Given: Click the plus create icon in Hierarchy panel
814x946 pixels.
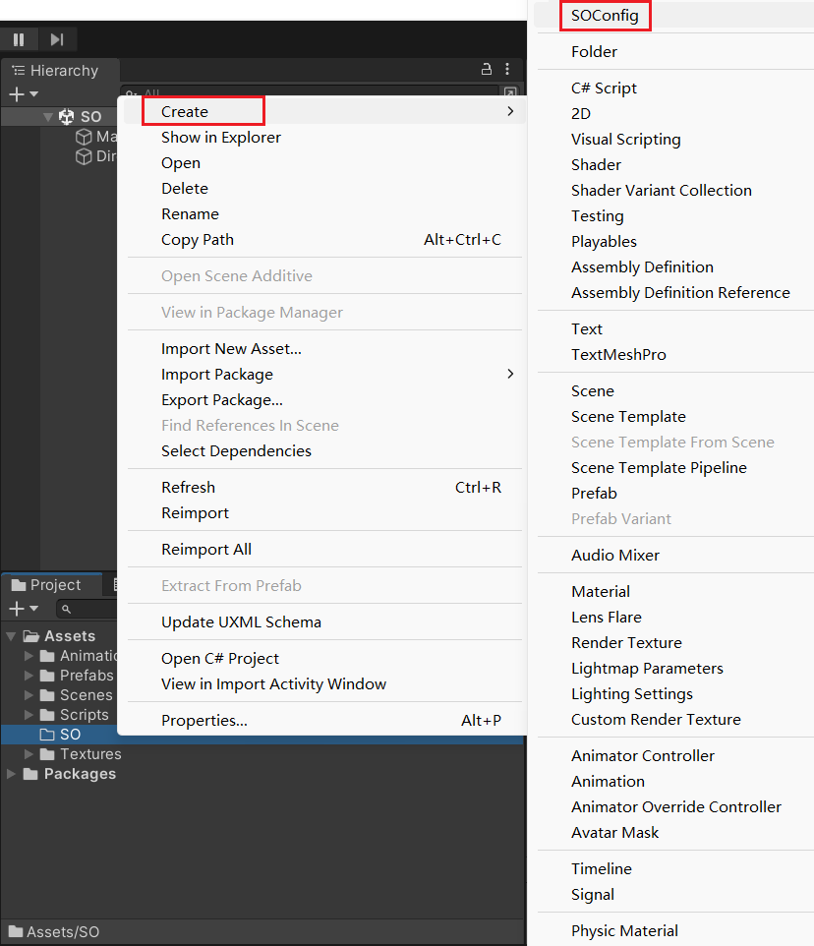Looking at the screenshot, I should coord(15,94).
